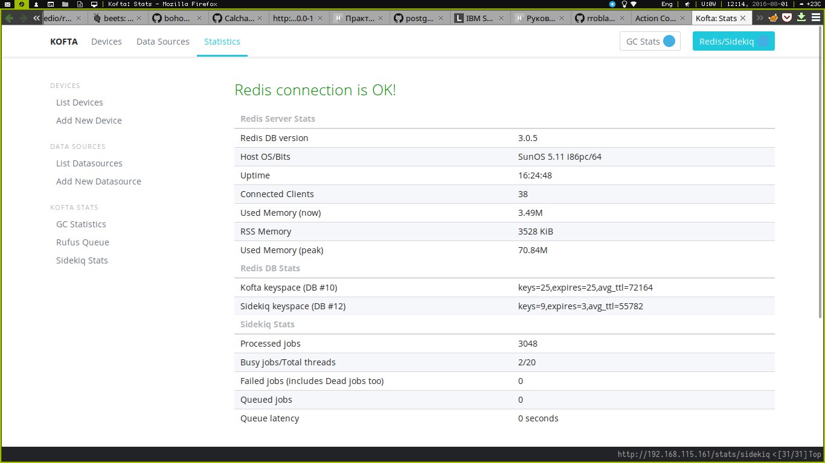Open the folder workspace icon in panel
This screenshot has width=825, height=463.
coord(65,4)
